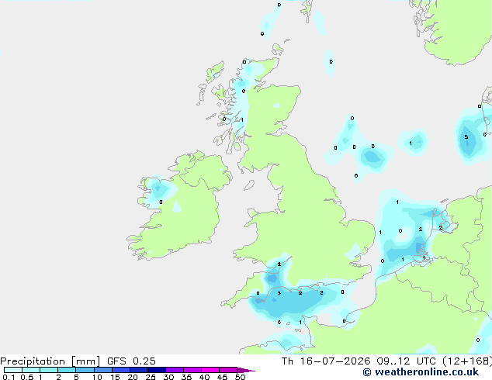Click the '3' precipitation value on the map
This screenshot has height=380, width=492.
[x=279, y=293]
